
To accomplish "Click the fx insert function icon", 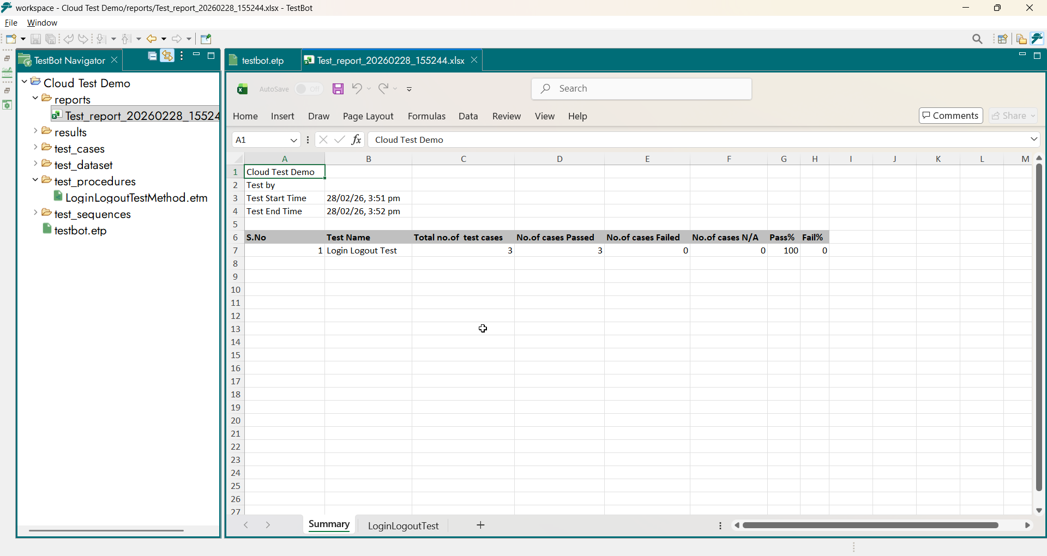I will (x=357, y=140).
